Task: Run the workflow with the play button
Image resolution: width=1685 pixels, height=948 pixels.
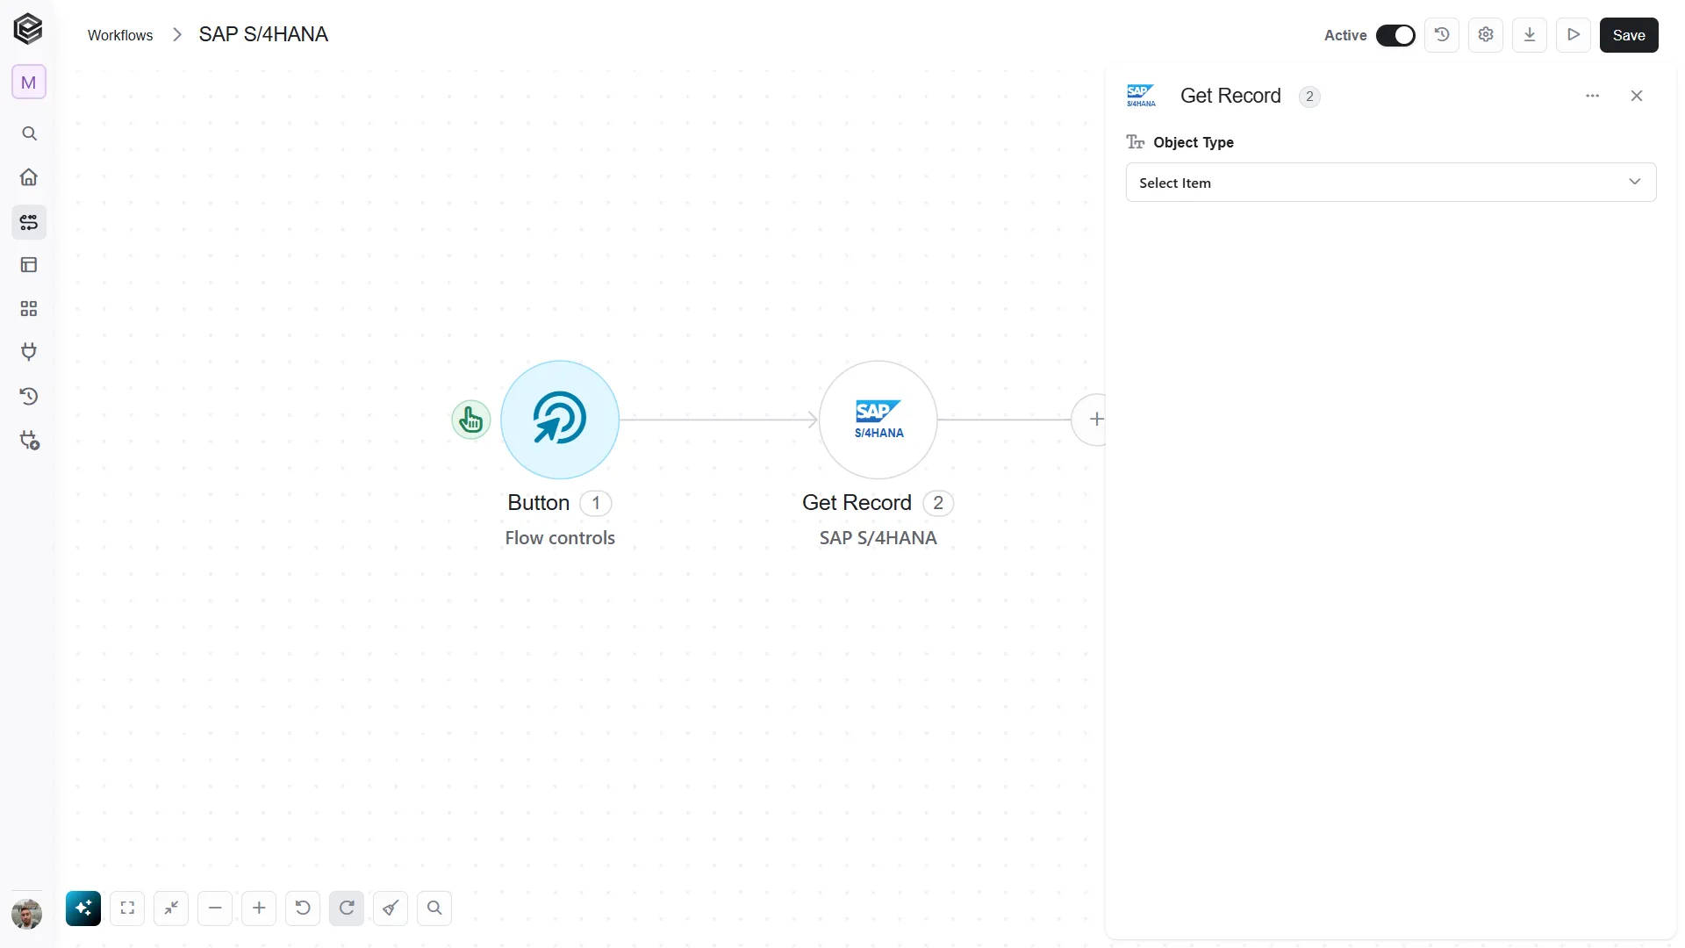Action: [1574, 35]
